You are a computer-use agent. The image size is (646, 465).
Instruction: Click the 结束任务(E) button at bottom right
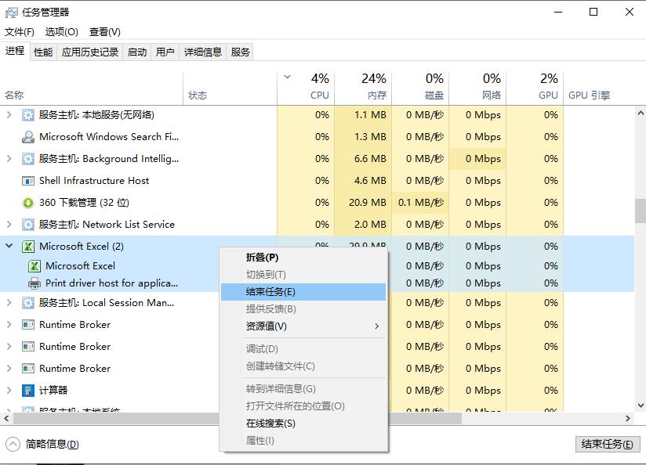pos(608,444)
